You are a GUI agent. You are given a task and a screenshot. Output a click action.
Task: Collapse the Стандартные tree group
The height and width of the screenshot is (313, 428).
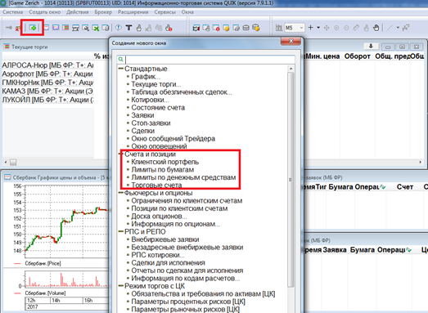click(120, 69)
